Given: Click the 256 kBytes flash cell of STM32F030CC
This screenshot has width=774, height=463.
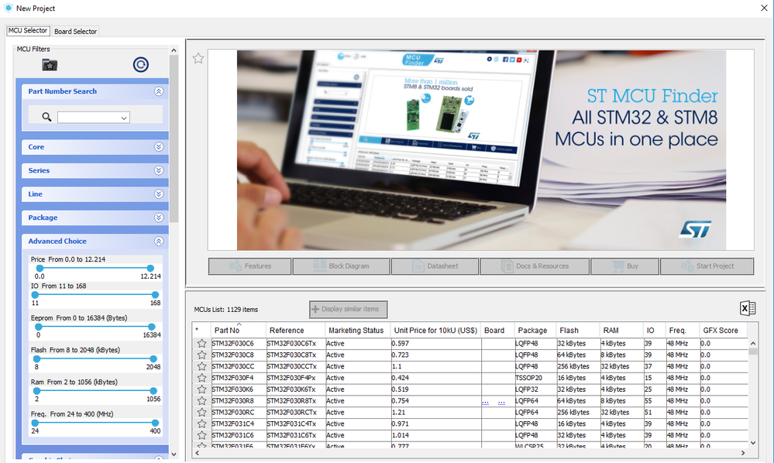Looking at the screenshot, I should pos(577,366).
